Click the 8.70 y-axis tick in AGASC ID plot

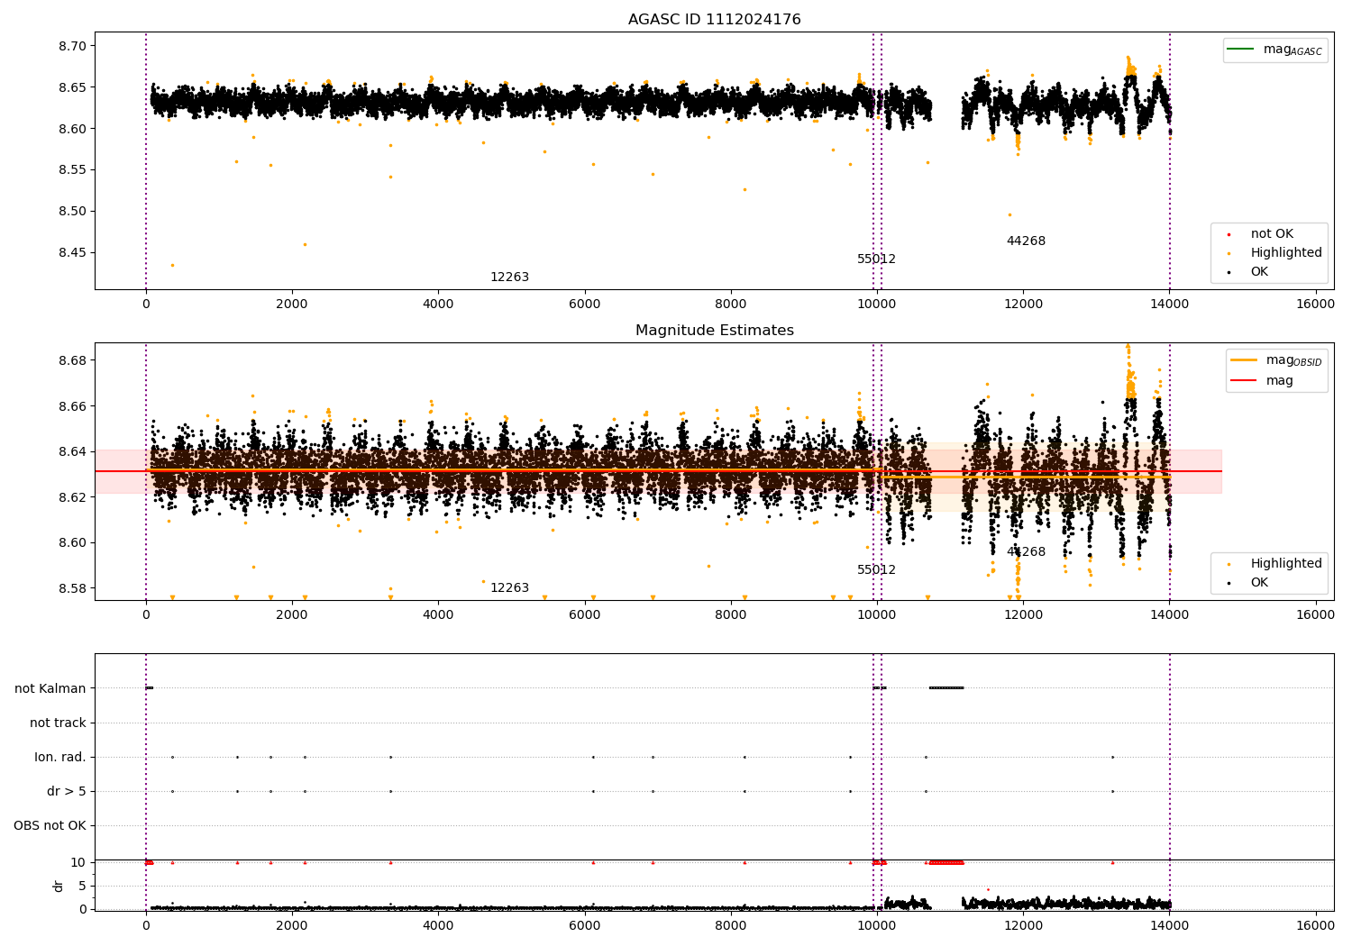[x=72, y=46]
